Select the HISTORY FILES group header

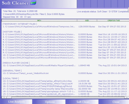(x=12, y=32)
